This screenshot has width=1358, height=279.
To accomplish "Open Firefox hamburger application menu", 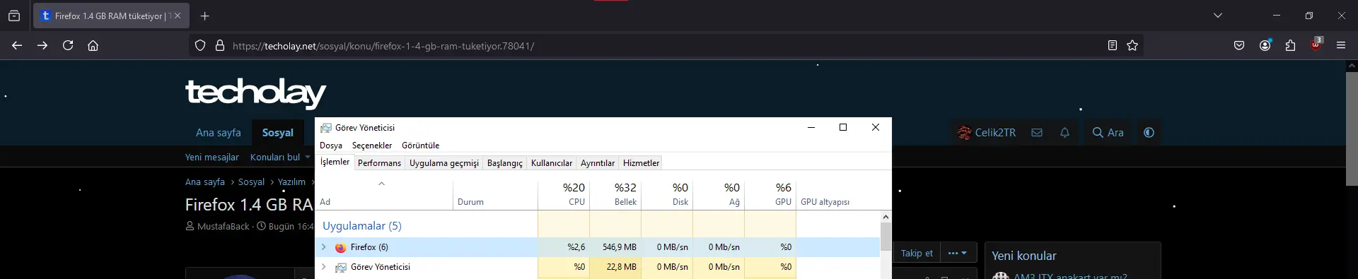I will click(x=1341, y=45).
